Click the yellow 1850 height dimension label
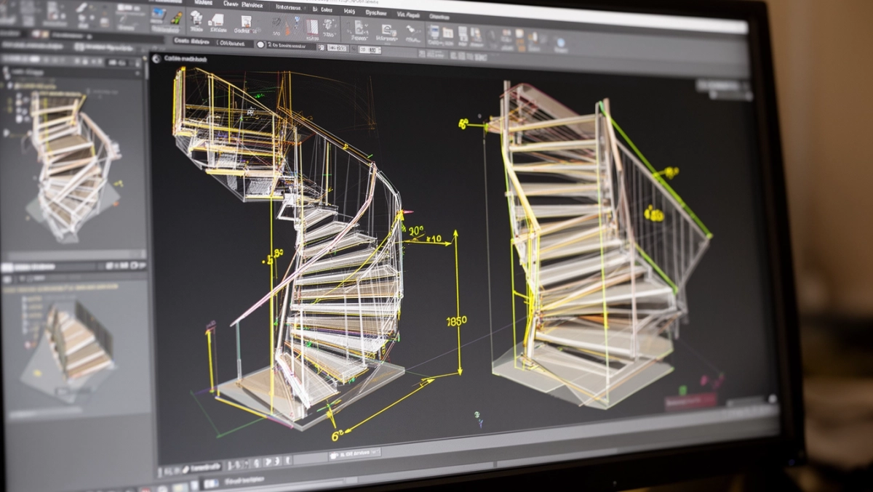Screen dimensions: 873x492 [x=457, y=320]
